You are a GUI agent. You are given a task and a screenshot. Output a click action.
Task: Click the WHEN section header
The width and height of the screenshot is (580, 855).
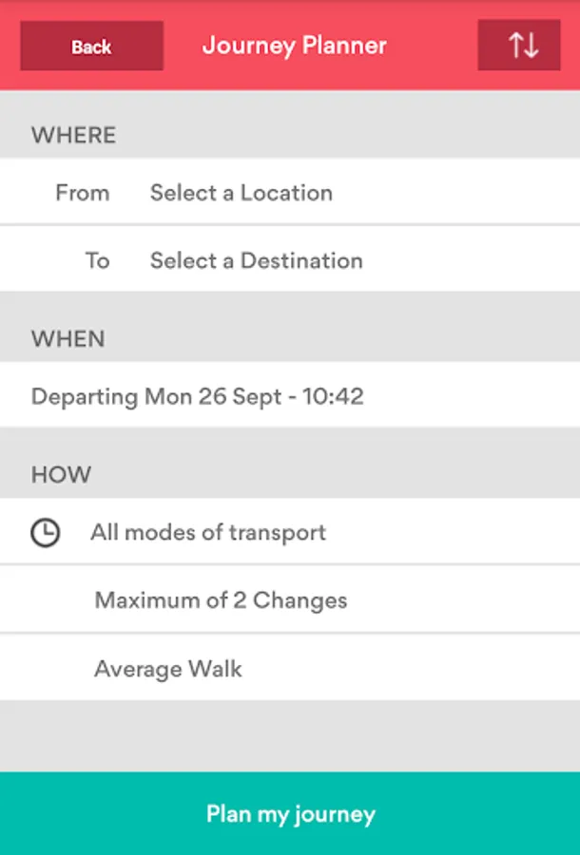click(68, 339)
